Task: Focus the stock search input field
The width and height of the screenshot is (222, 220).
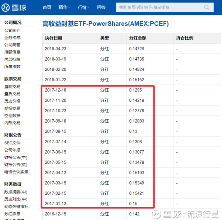Action: coord(165,7)
